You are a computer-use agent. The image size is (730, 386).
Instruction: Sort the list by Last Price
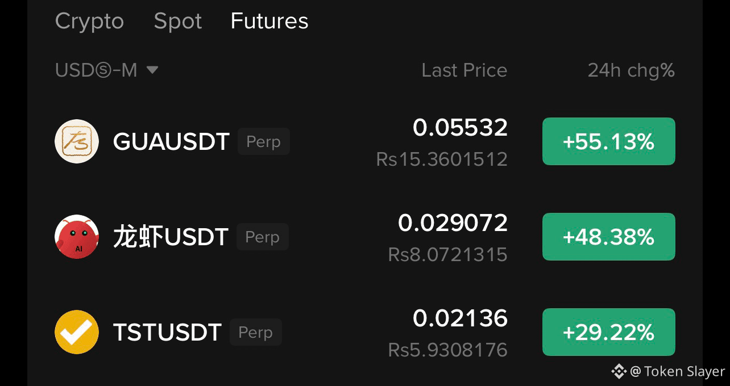tap(464, 70)
